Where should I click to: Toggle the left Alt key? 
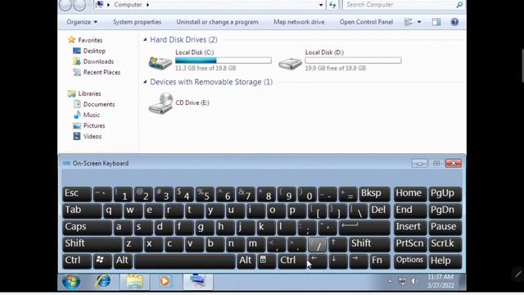(123, 261)
